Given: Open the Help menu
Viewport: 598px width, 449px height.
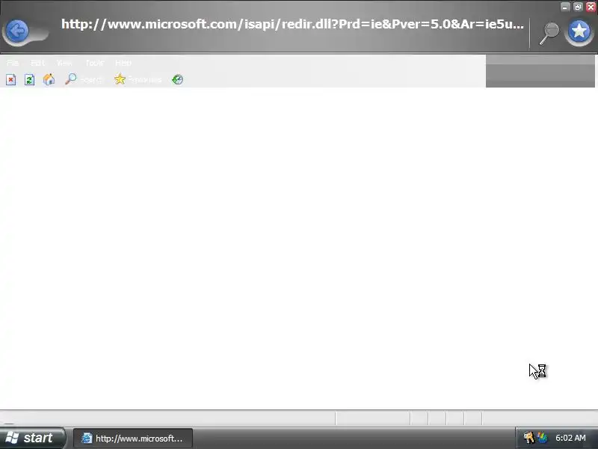Looking at the screenshot, I should (123, 63).
